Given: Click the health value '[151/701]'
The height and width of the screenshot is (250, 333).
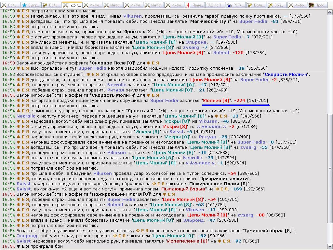Looking at the screenshot, I should click(258, 100).
